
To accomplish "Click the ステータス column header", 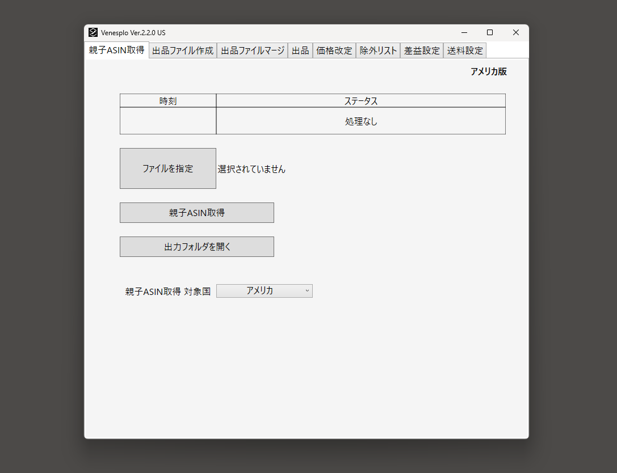I will click(x=360, y=101).
